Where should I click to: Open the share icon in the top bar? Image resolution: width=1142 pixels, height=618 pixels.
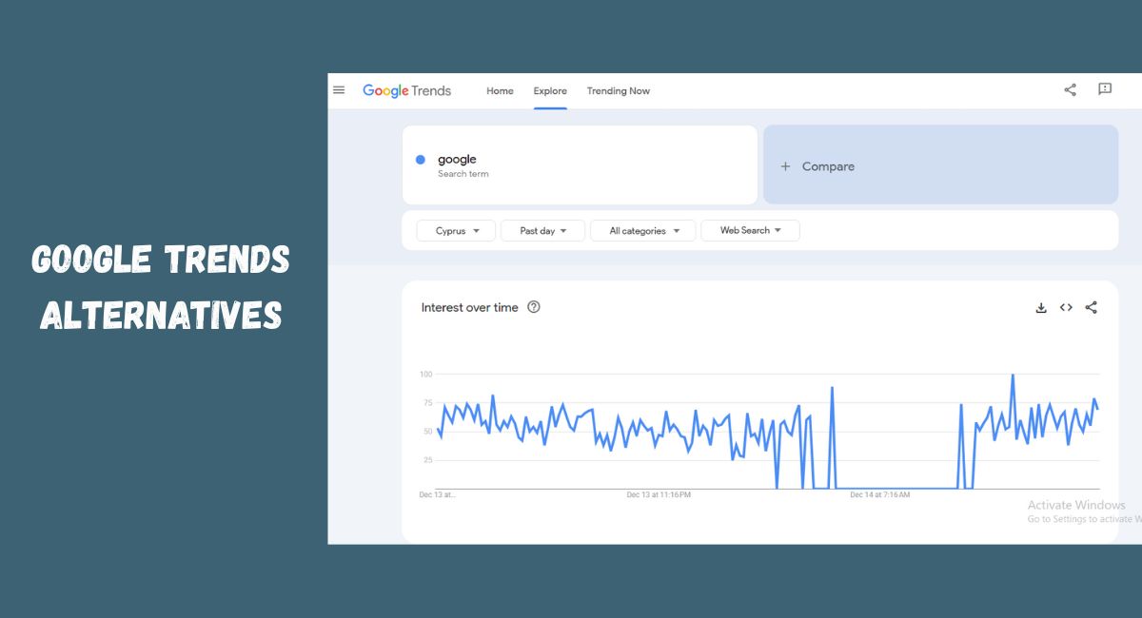tap(1069, 89)
